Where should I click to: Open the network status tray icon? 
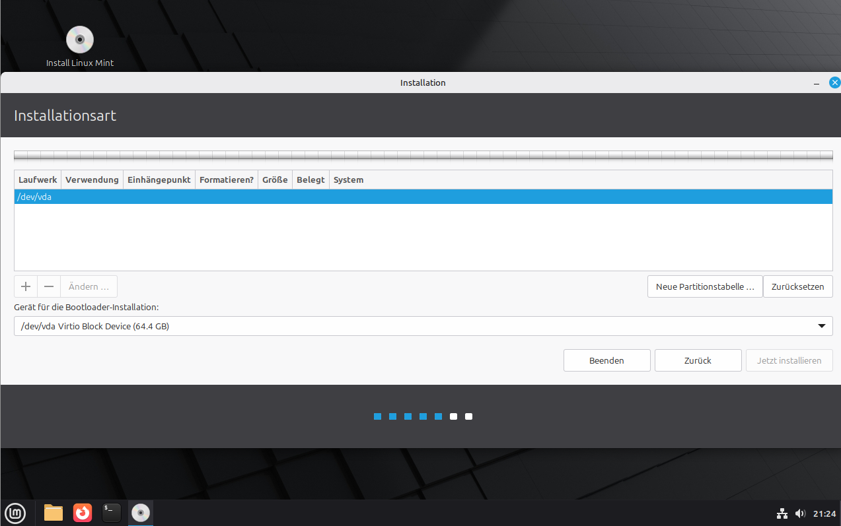point(782,513)
